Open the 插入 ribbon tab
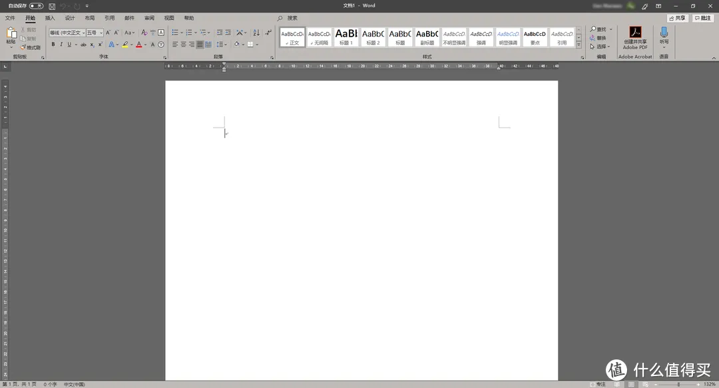The width and height of the screenshot is (719, 388). [x=50, y=18]
